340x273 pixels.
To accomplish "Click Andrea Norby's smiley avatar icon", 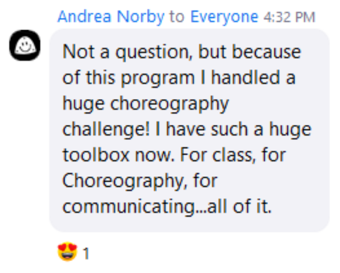I will click(25, 48).
